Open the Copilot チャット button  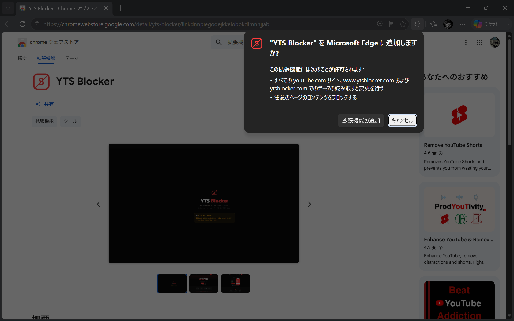pos(486,24)
